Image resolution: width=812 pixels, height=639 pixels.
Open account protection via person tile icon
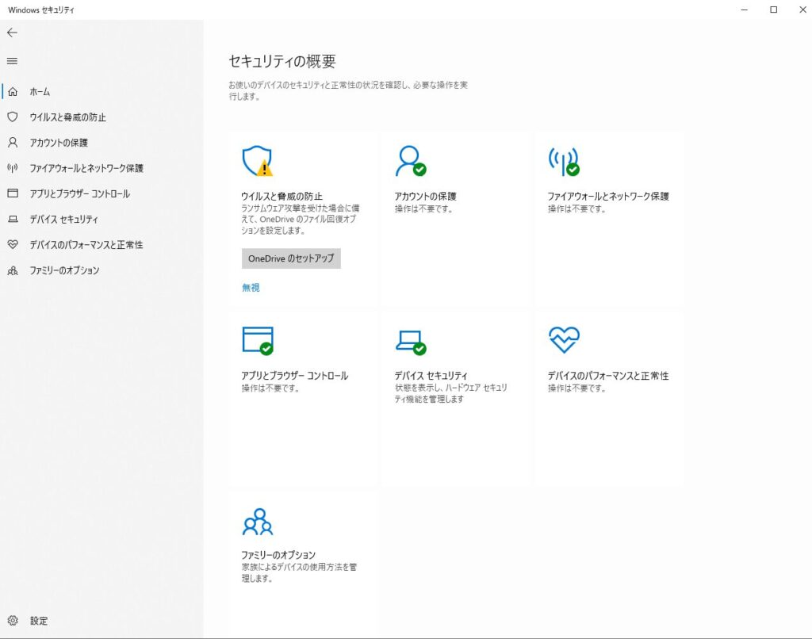(x=411, y=161)
